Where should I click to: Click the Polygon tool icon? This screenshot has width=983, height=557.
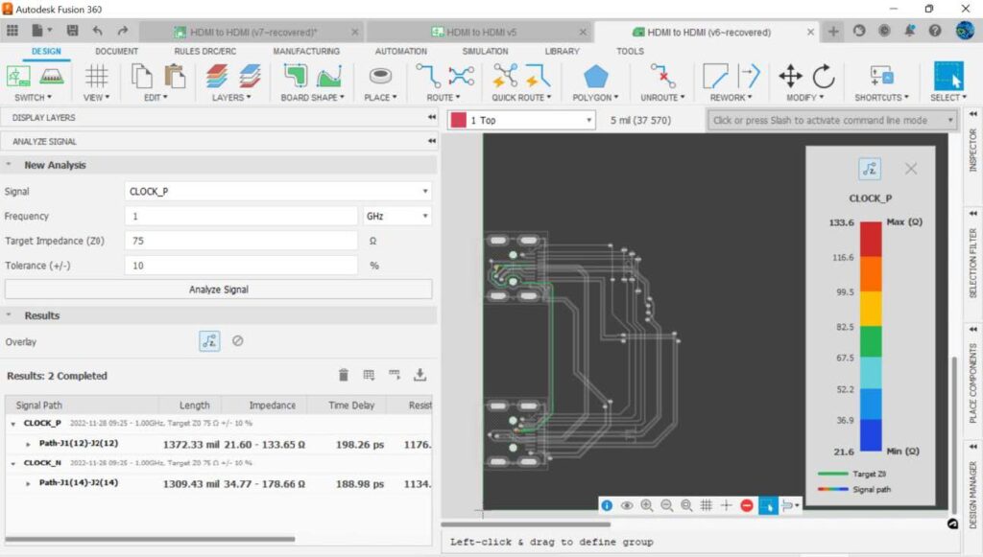coord(596,77)
